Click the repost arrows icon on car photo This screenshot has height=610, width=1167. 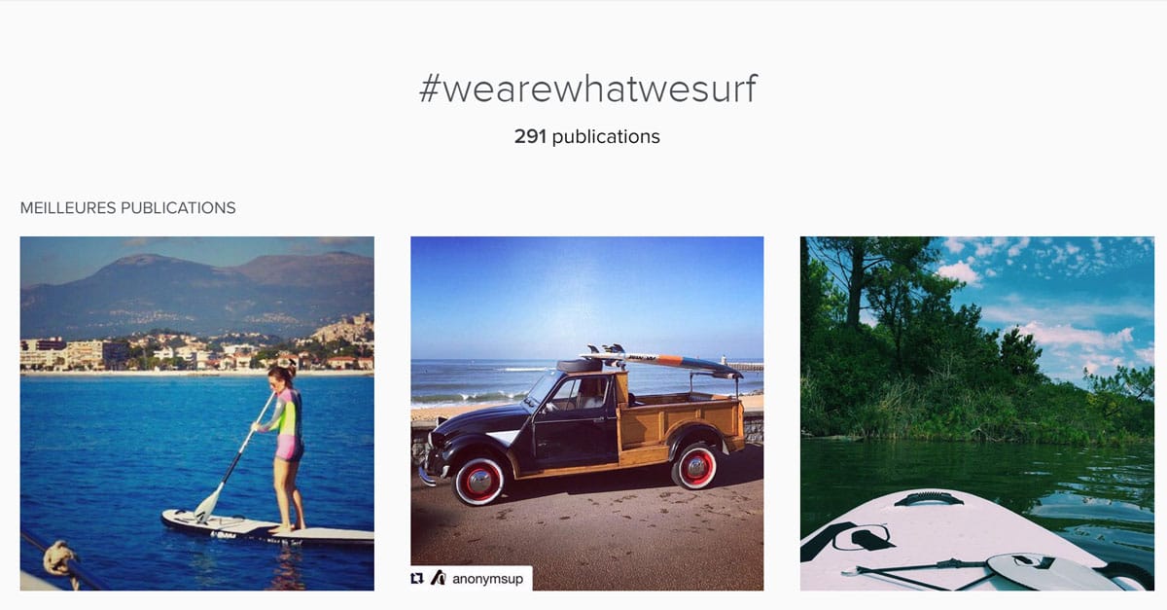click(418, 579)
